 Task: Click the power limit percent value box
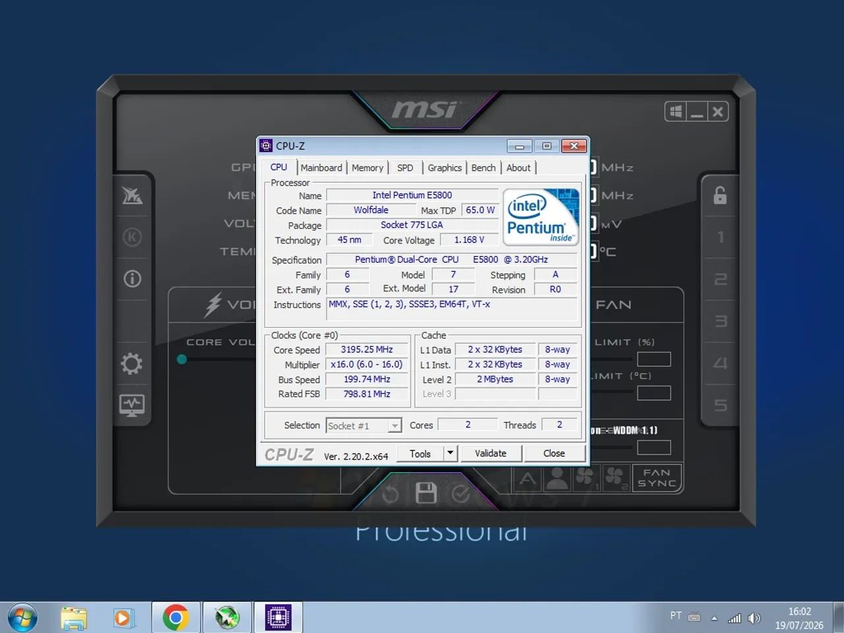pyautogui.click(x=653, y=359)
